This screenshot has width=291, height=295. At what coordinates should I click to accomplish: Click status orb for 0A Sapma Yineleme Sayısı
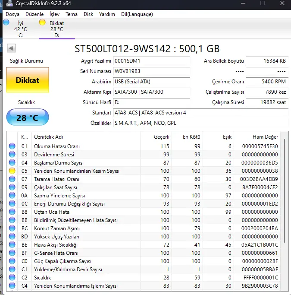12,196
